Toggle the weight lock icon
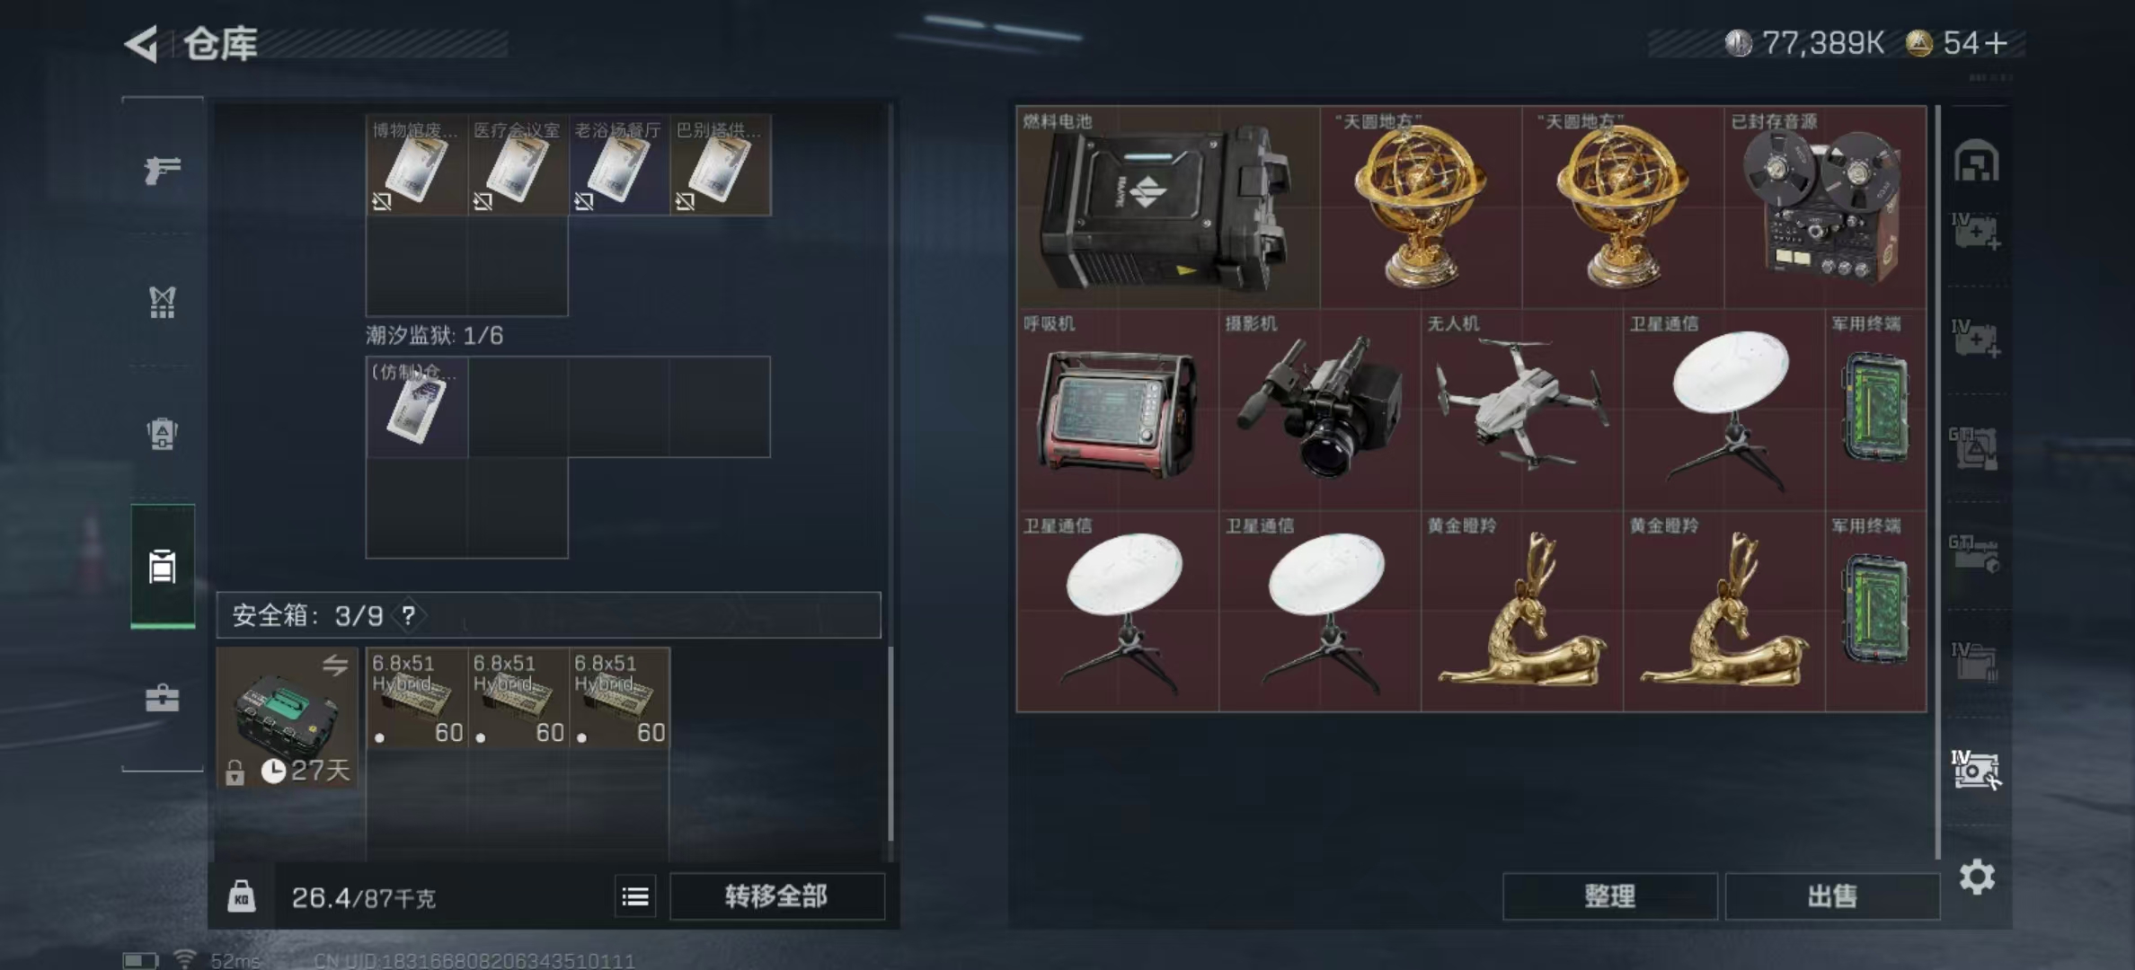Viewport: 2135px width, 970px height. coord(241,896)
